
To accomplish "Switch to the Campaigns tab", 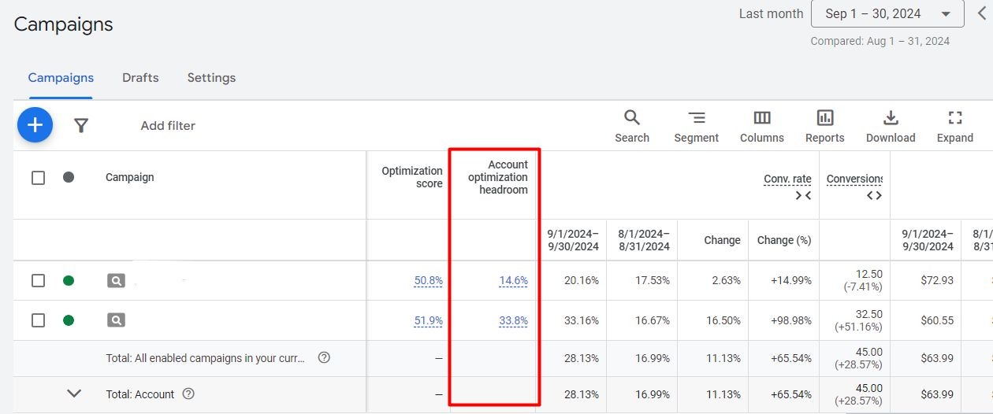I will coord(61,78).
